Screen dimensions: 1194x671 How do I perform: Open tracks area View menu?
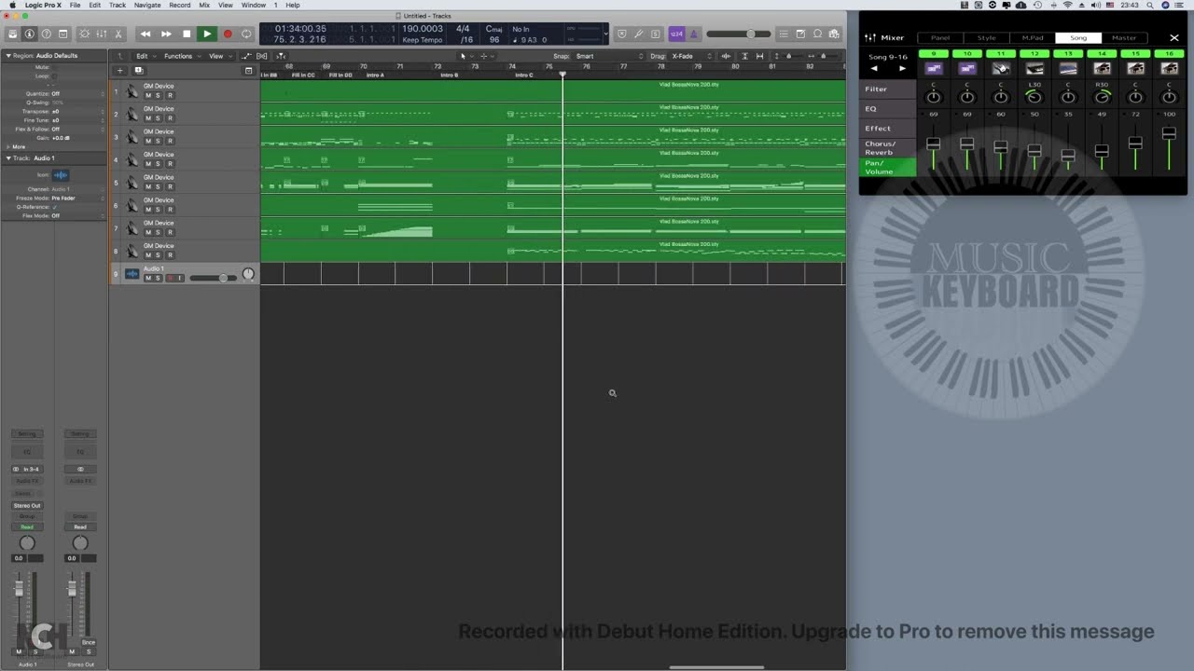pos(218,56)
